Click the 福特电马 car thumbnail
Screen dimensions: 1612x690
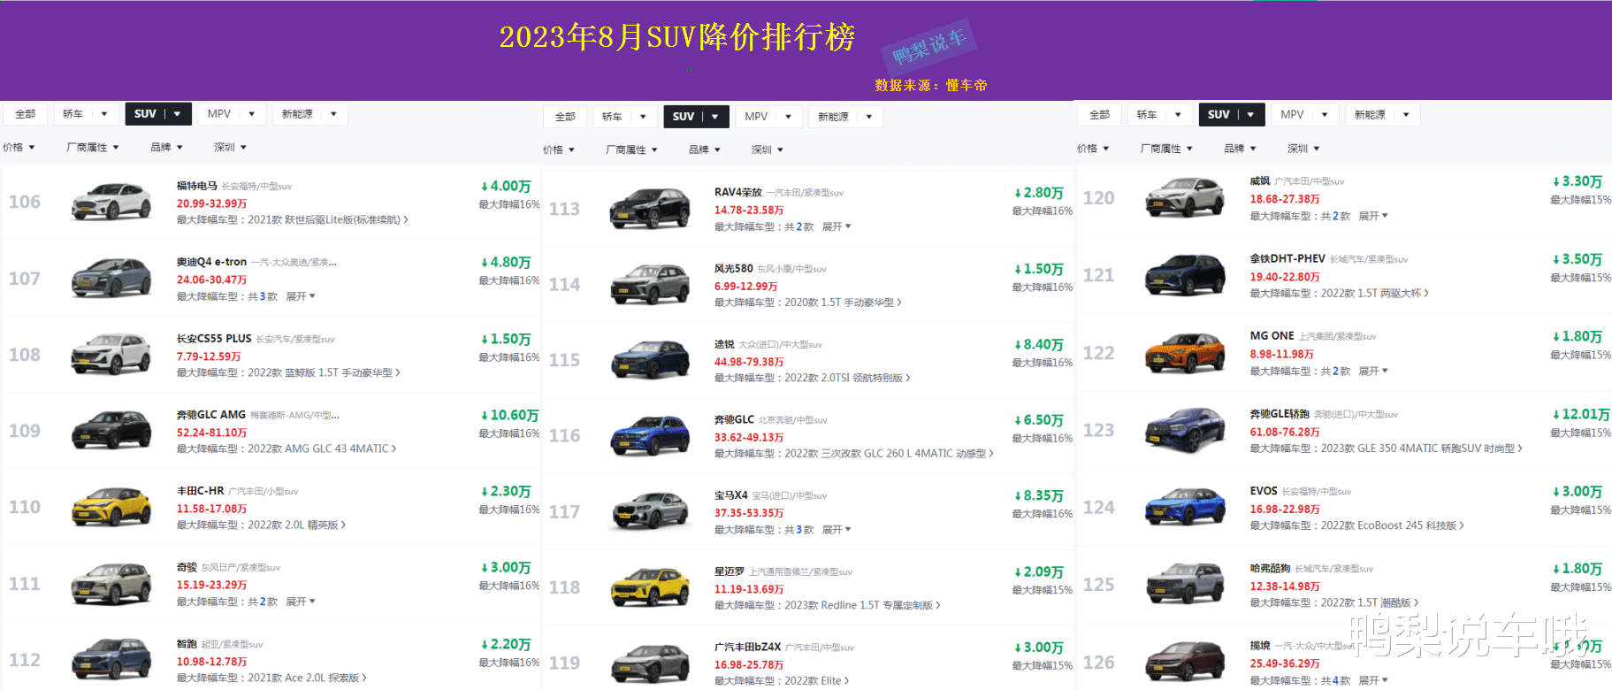(111, 202)
